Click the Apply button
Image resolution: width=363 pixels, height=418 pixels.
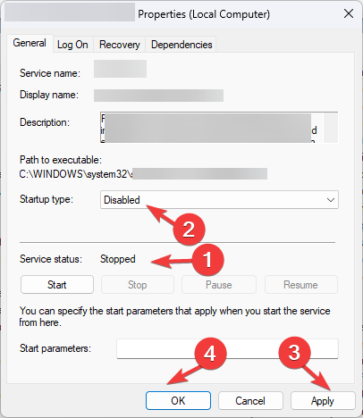(x=323, y=401)
